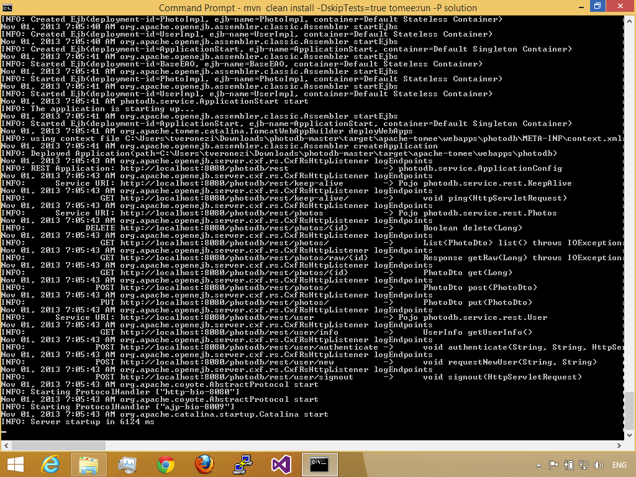
Task: Open the volume speaker tray icon
Action: click(x=598, y=465)
